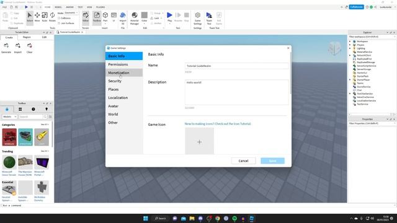
Task: Activate the Move tool
Action: pyautogui.click(x=37, y=17)
